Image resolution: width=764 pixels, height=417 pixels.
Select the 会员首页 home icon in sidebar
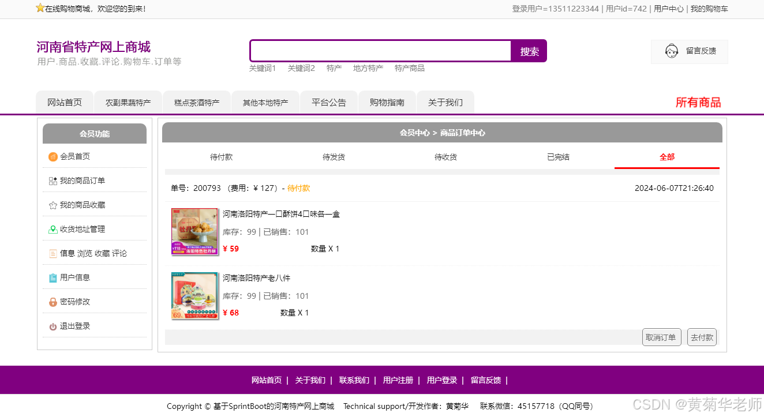53,156
